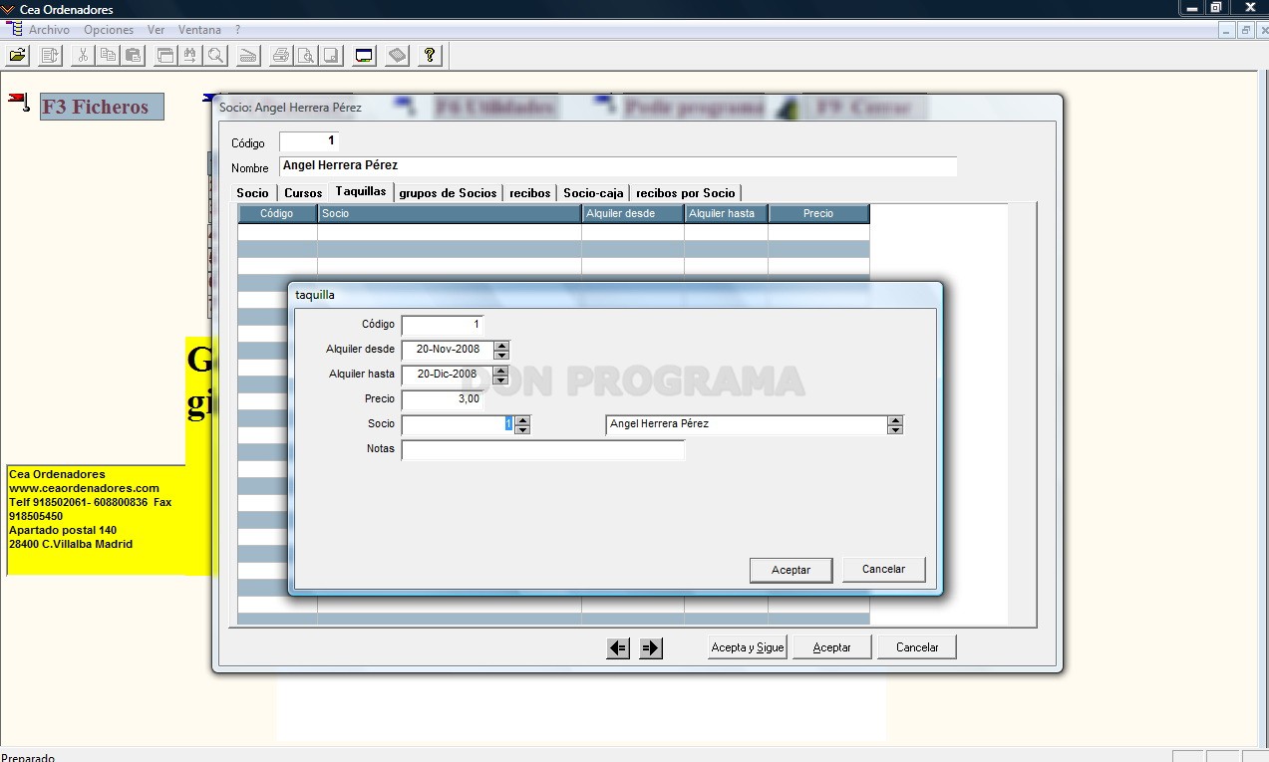Decrease the Alquiler hasta date stepper

tap(501, 380)
